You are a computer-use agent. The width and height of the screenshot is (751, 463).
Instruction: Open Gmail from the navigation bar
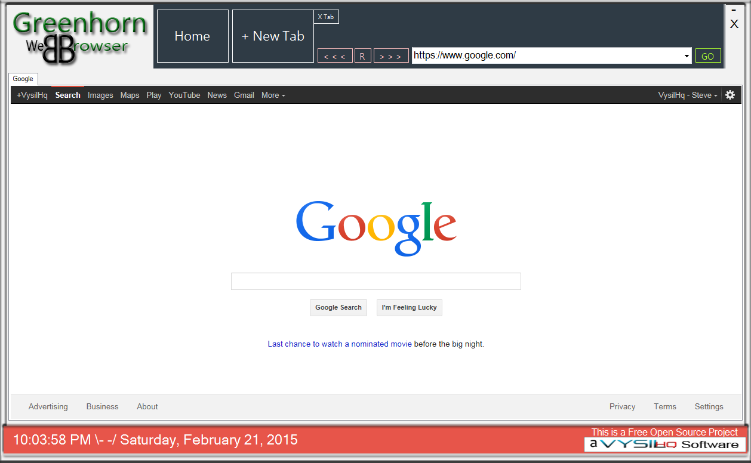tap(244, 95)
